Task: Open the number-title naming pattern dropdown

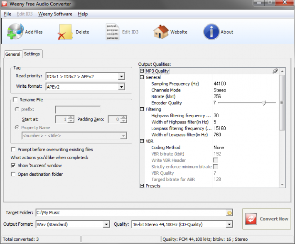Action: [x=123, y=136]
